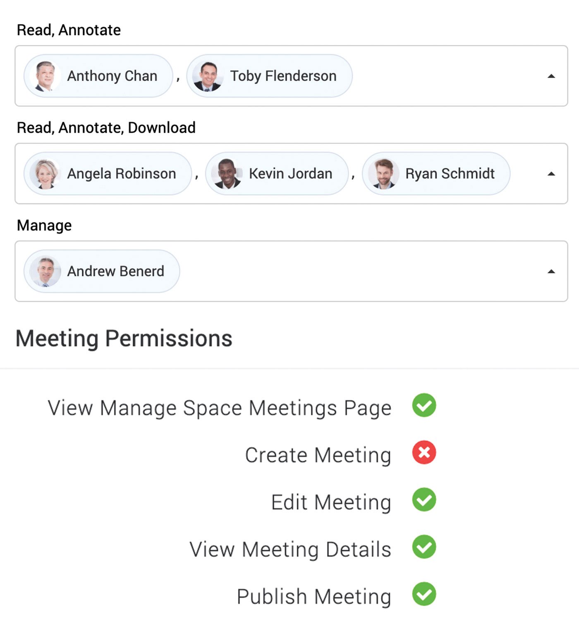
Task: Click Ryan Schmidt's avatar photo
Action: 383,174
